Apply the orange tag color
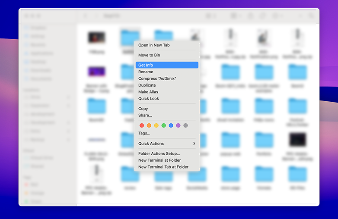The height and width of the screenshot is (219, 338). (x=149, y=125)
